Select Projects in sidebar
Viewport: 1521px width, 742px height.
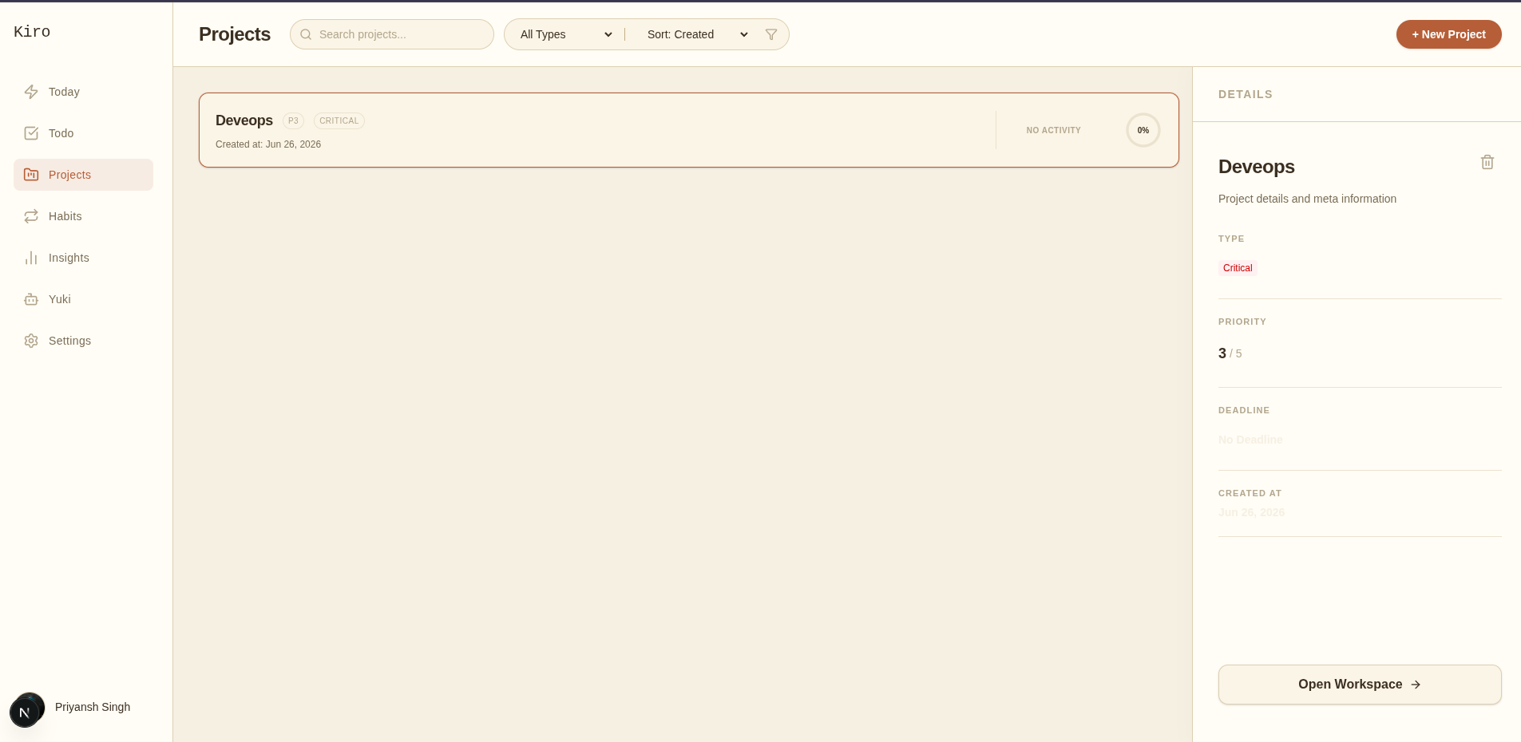click(83, 175)
